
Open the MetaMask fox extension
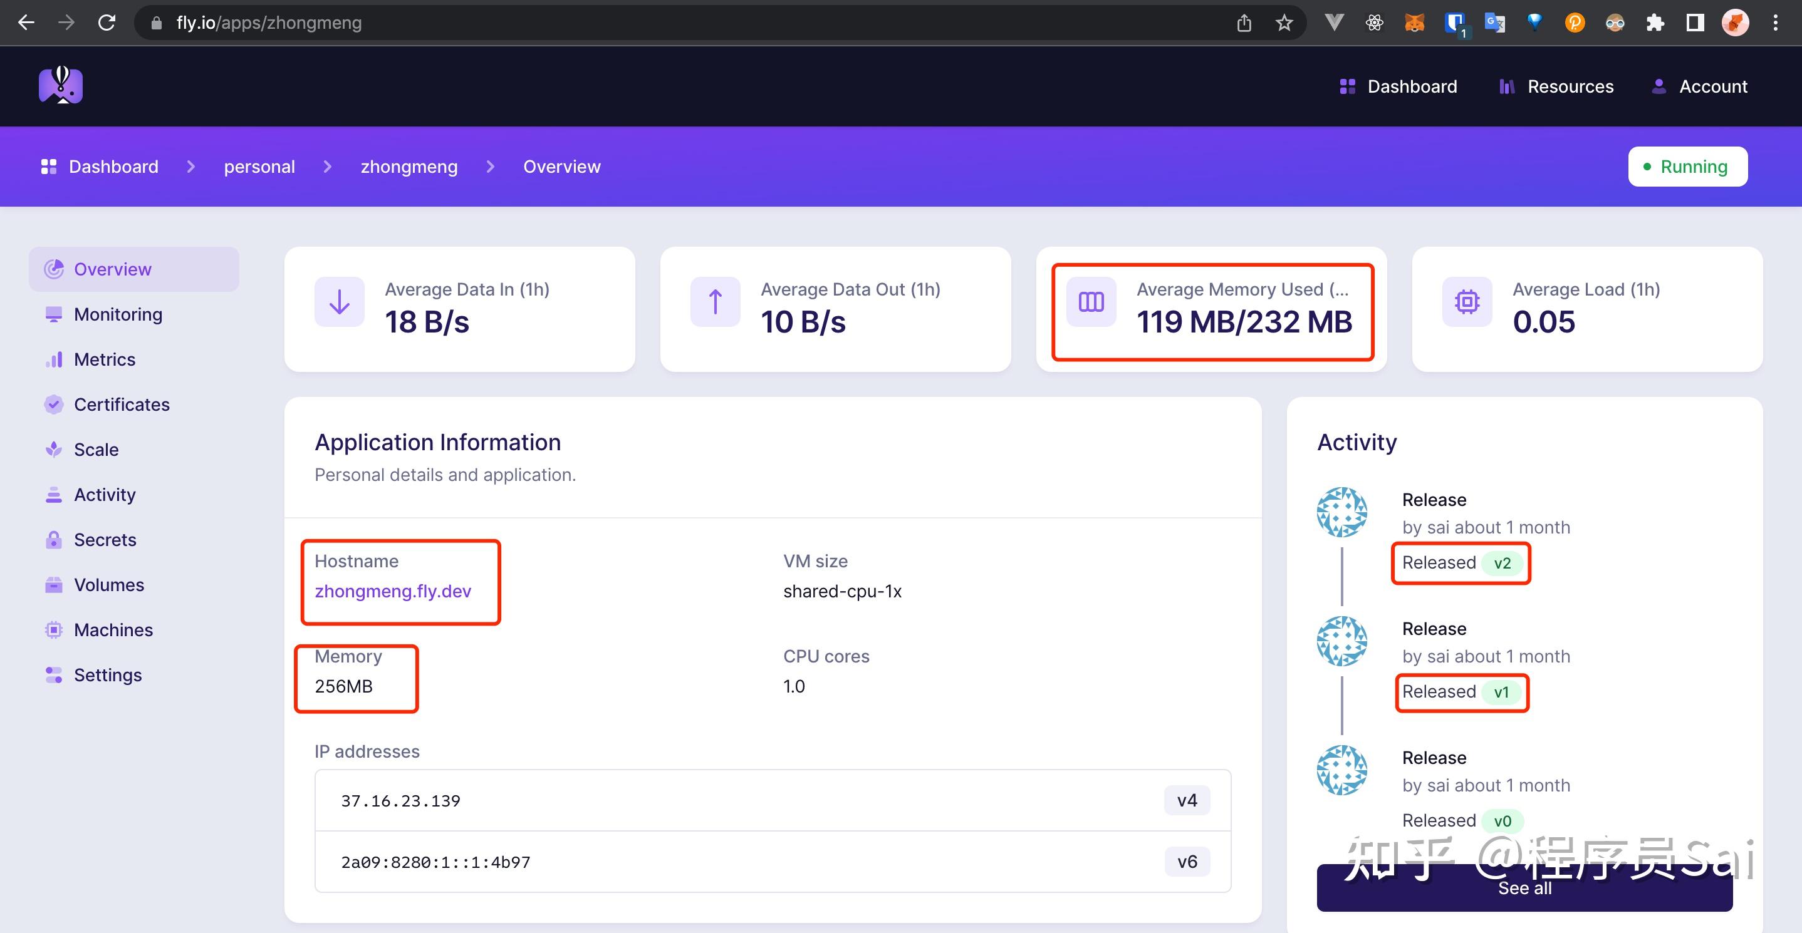tap(1414, 23)
